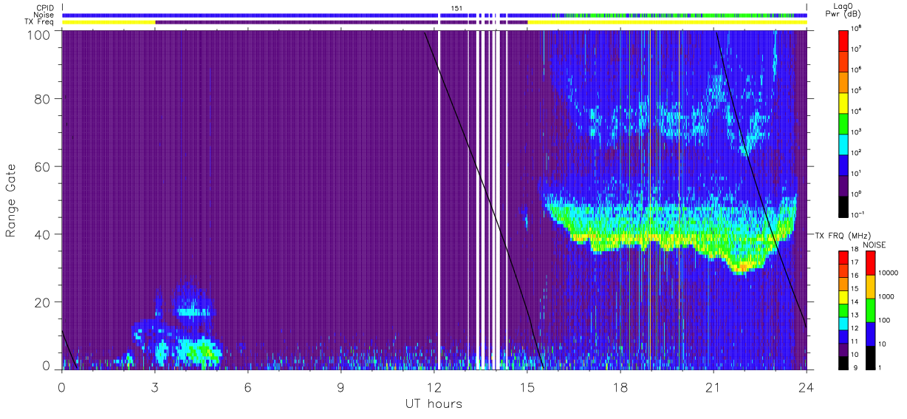This screenshot has width=907, height=419.
Task: Pick the blue segment of the NOISE colorbar
Action: (869, 333)
